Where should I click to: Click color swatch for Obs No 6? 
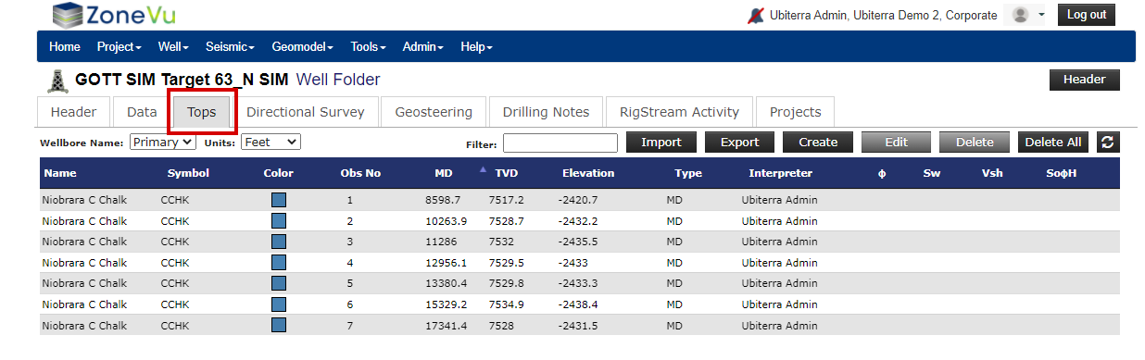click(x=278, y=304)
